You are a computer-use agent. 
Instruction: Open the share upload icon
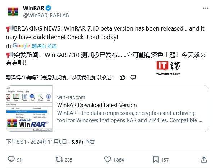[x=204, y=159]
